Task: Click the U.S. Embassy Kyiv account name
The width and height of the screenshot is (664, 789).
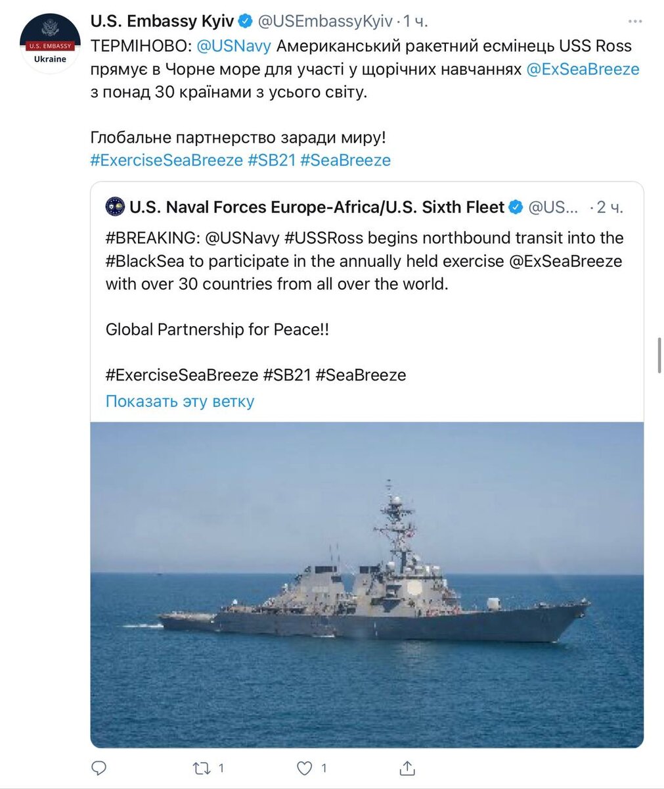Action: coord(162,22)
